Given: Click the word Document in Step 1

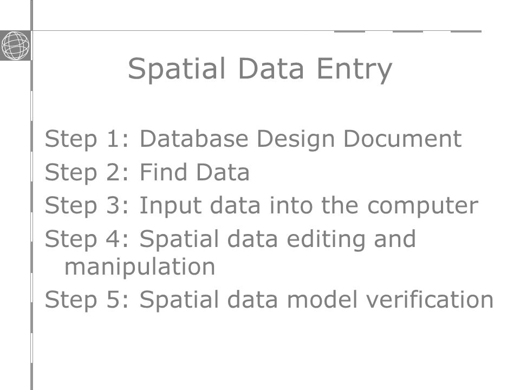Looking at the screenshot, I should [x=402, y=138].
